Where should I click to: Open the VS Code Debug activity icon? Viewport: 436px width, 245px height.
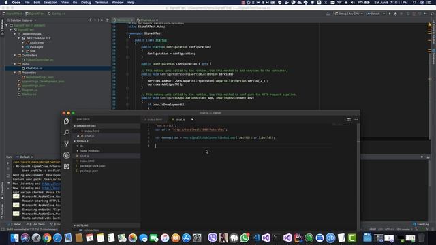tap(67, 155)
